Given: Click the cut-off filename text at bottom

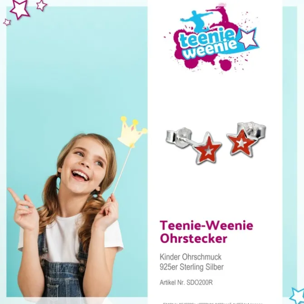Looking at the screenshot, I should point(213,303).
